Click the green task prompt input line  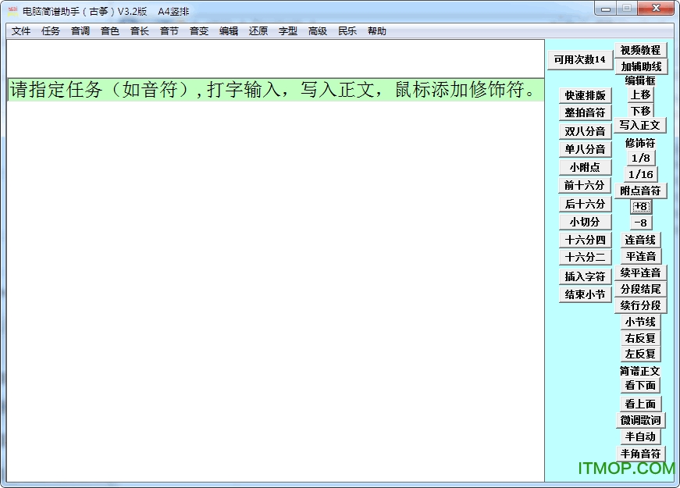click(275, 90)
